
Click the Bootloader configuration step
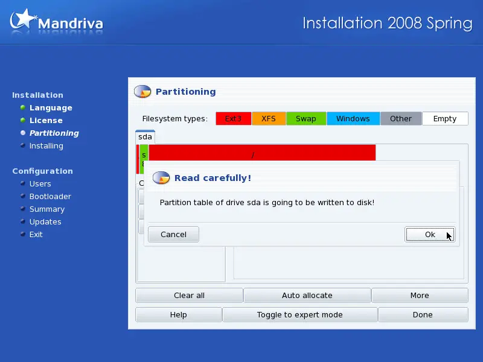(50, 197)
